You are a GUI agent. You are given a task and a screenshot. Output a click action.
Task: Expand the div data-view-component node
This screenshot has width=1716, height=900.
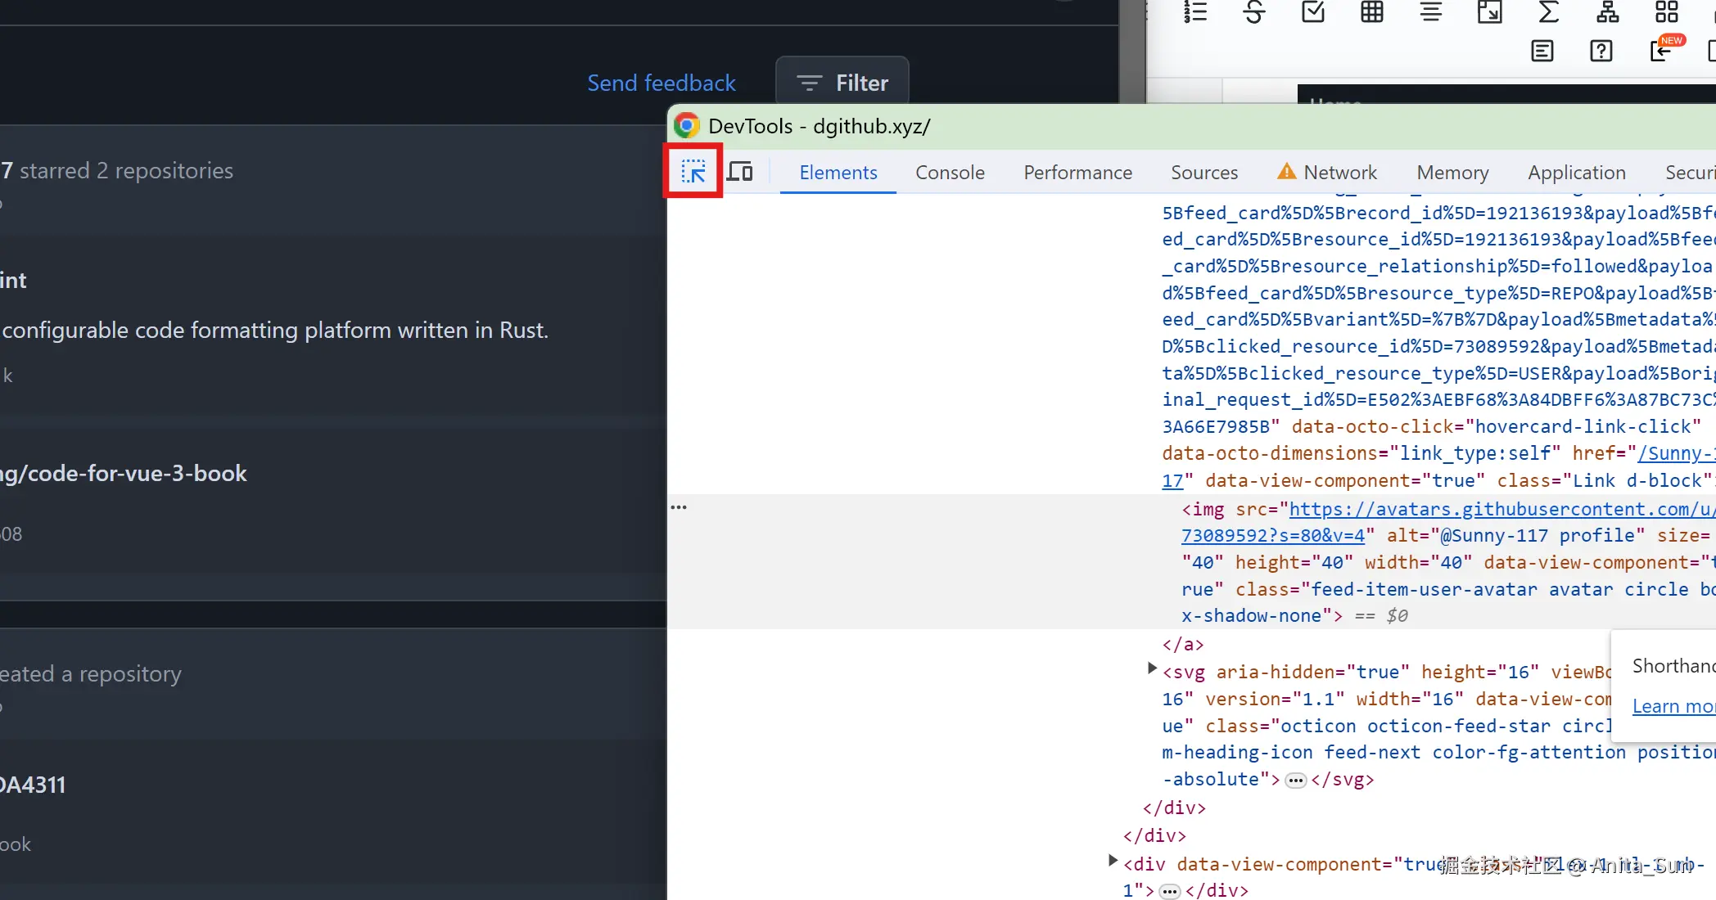pos(1113,861)
